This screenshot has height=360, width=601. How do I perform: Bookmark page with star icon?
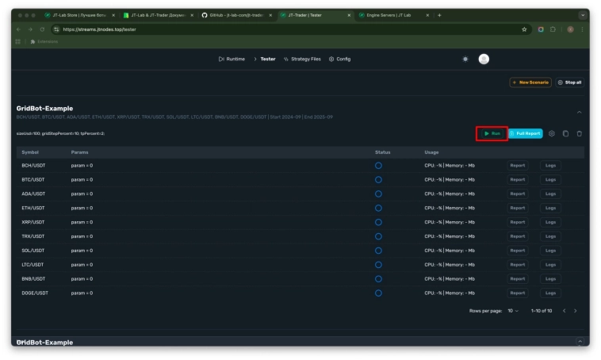click(x=524, y=29)
